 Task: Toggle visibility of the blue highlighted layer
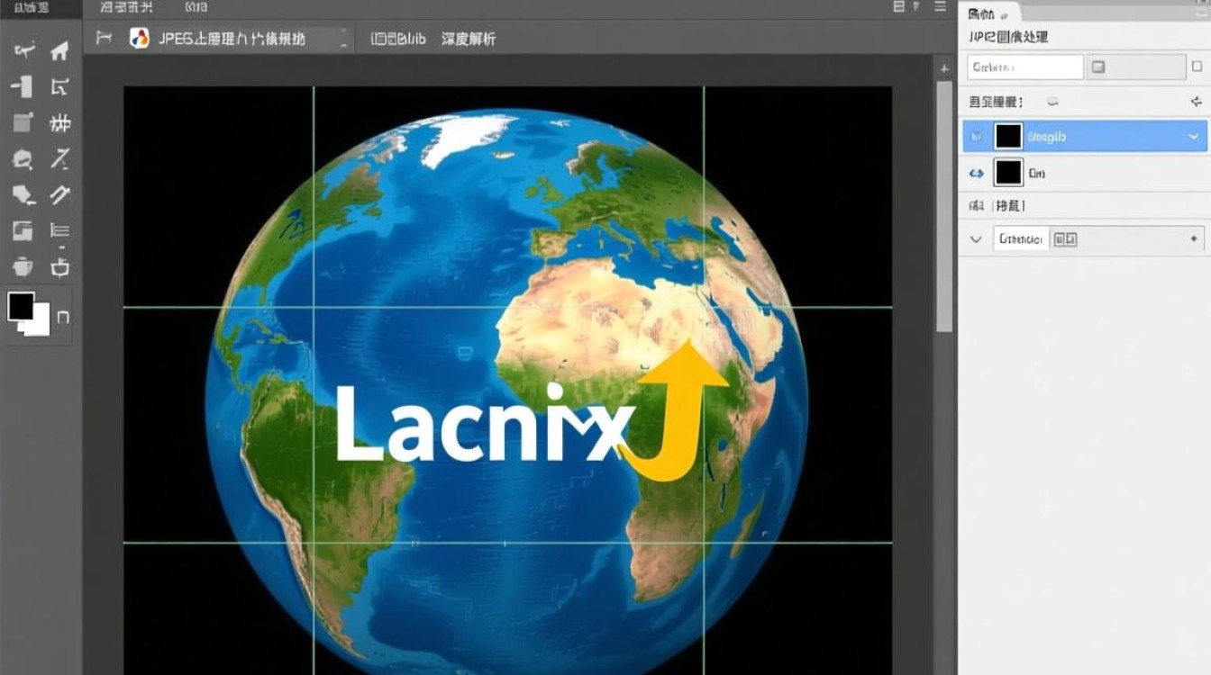tap(976, 137)
